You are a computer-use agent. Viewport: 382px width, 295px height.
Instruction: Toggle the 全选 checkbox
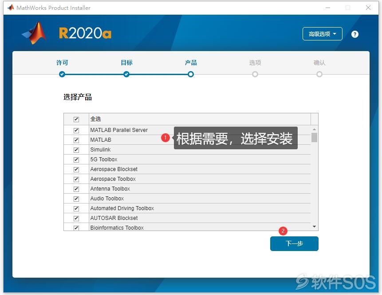(x=76, y=120)
